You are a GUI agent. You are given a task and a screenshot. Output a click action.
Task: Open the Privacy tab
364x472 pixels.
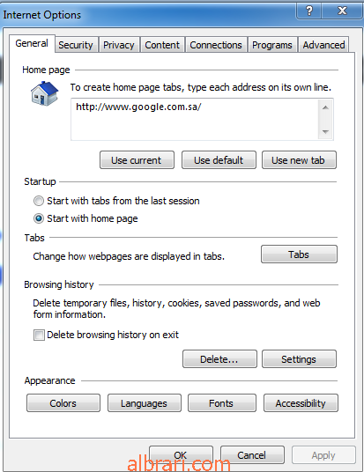119,45
